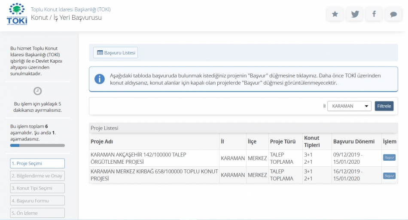The height and width of the screenshot is (220, 408).
Task: Click the clock icon in sidebar
Action: click(37, 91)
